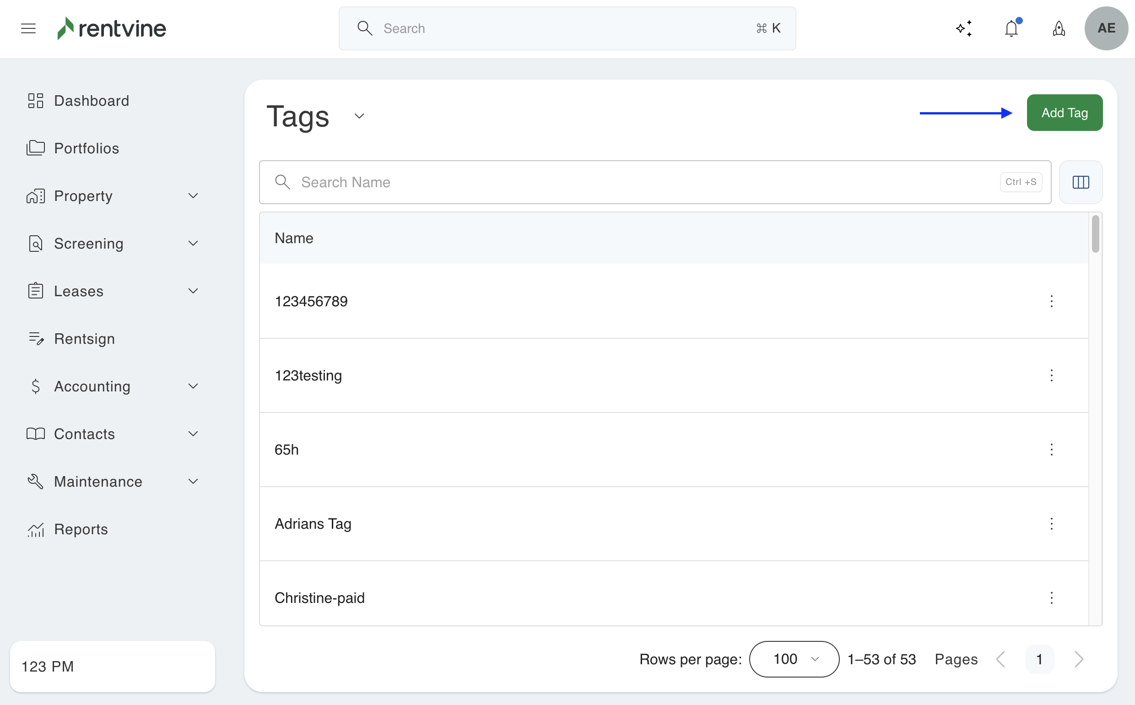Go to Dashboard in sidebar
This screenshot has width=1135, height=705.
pyautogui.click(x=92, y=101)
